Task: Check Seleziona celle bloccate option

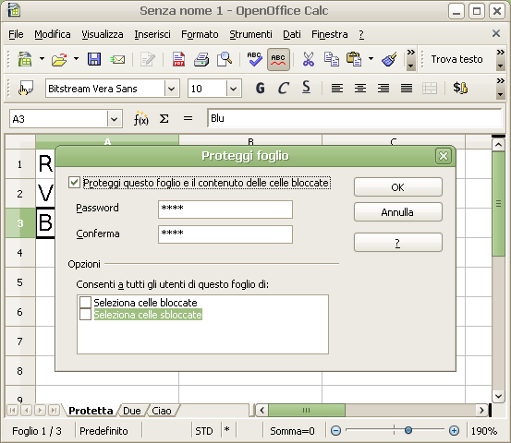Action: pos(85,303)
